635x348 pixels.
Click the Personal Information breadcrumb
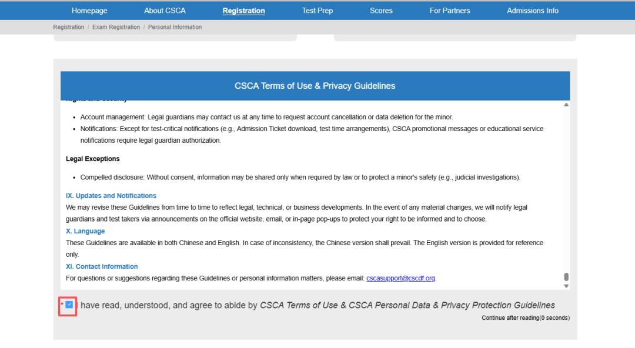coord(175,27)
